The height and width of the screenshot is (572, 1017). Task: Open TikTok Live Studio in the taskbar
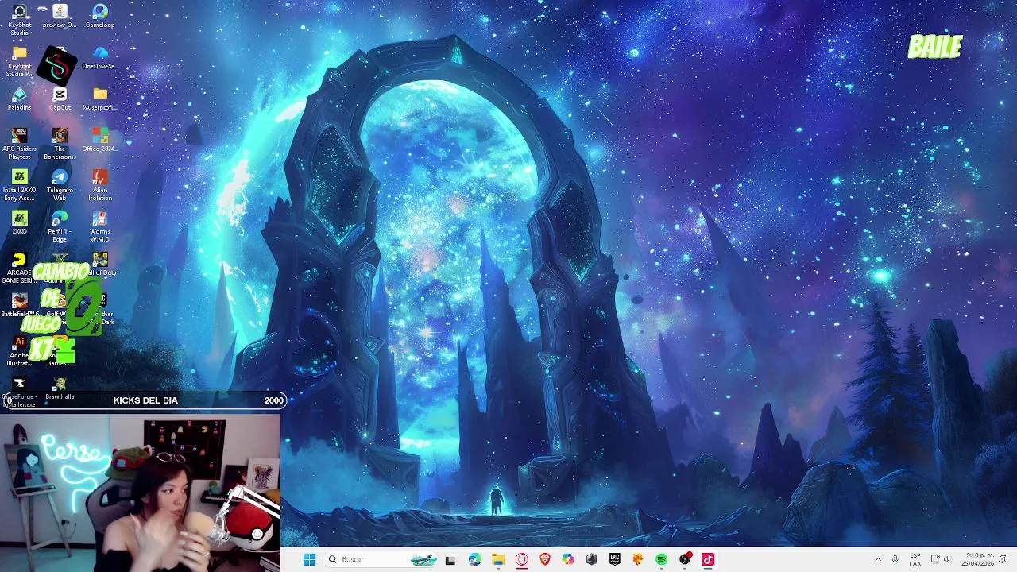708,559
